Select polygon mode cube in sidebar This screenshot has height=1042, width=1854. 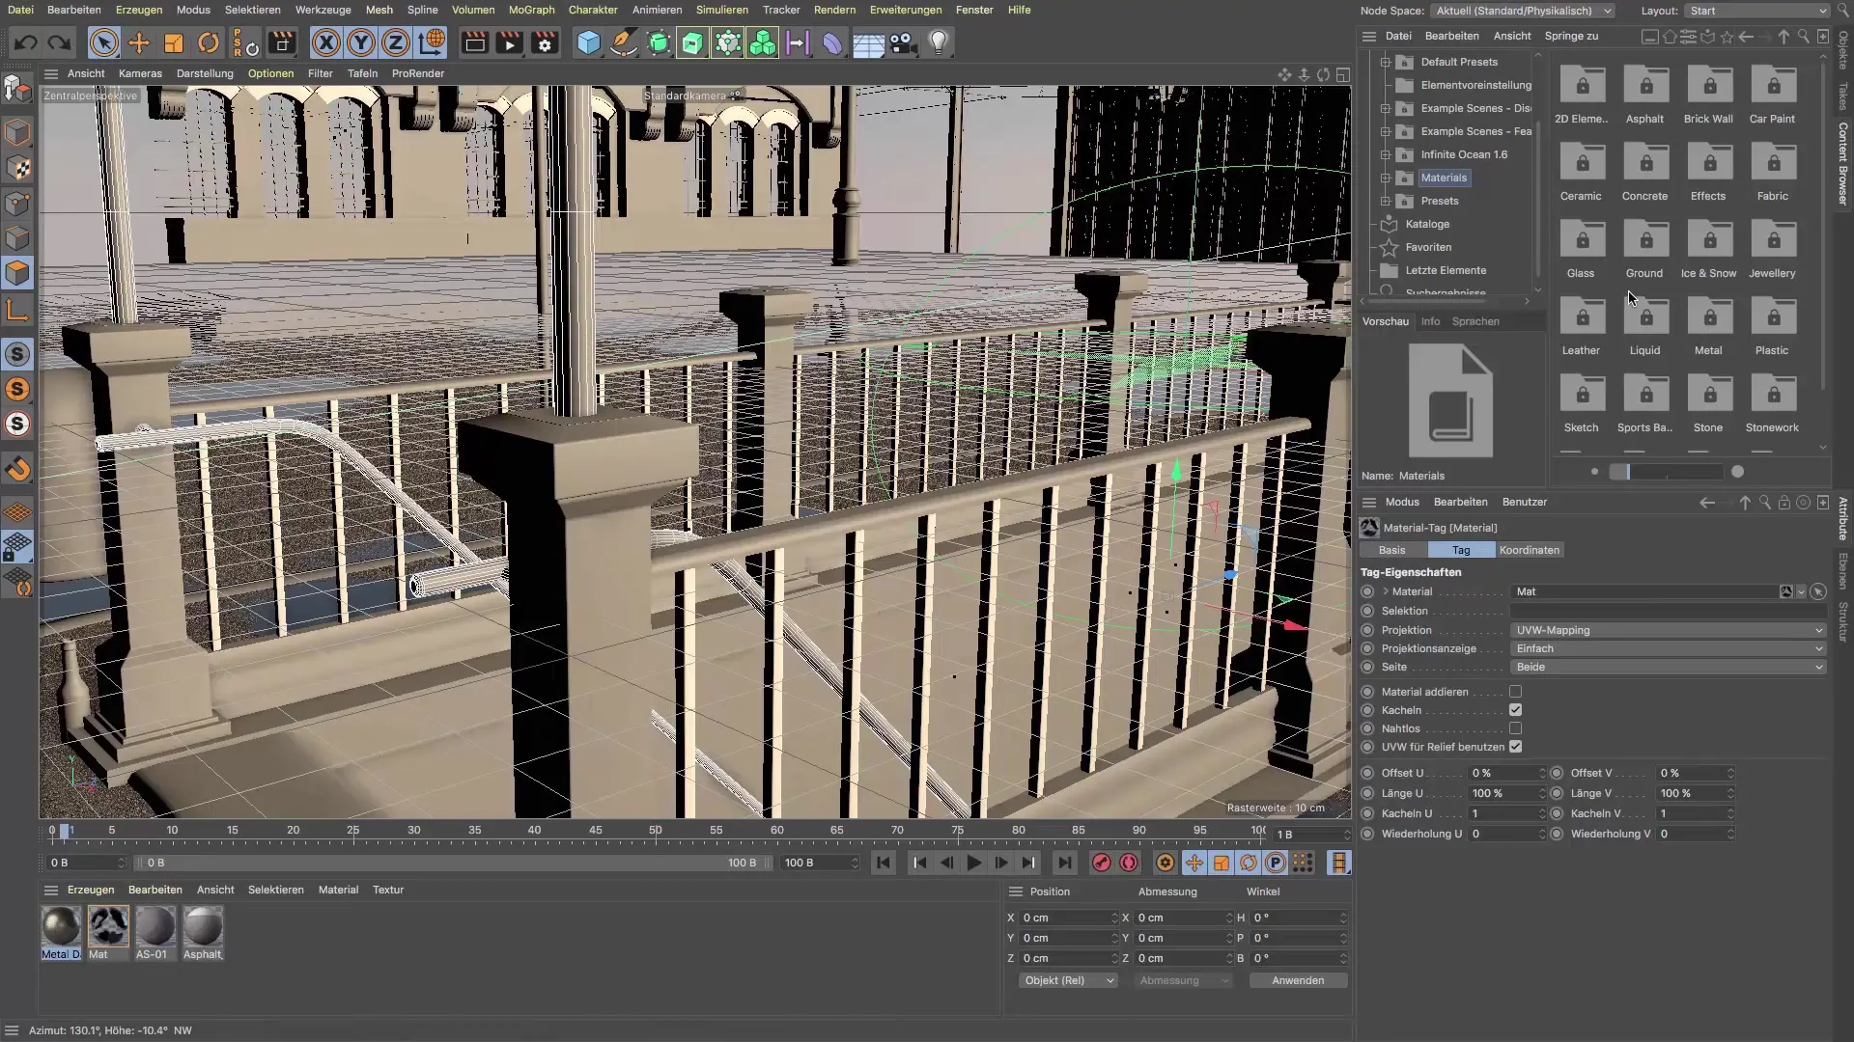click(17, 273)
